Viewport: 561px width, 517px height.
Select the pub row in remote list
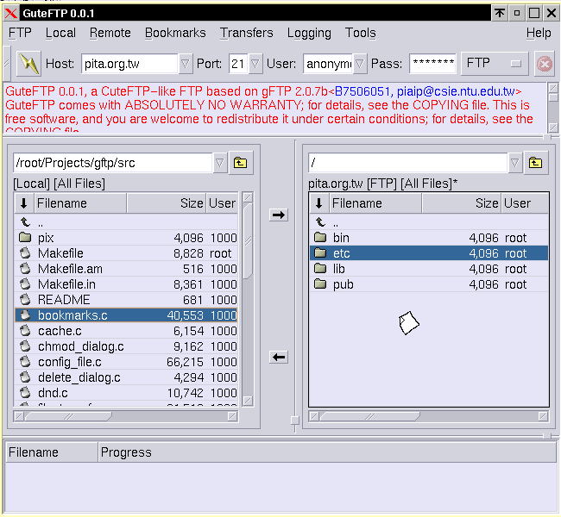429,284
